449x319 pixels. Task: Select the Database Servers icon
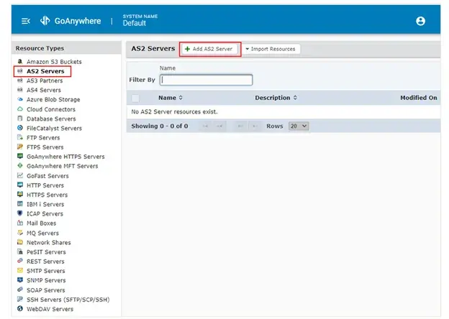coord(19,119)
